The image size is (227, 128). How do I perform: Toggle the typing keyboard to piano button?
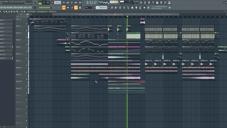pyautogui.click(x=64, y=7)
